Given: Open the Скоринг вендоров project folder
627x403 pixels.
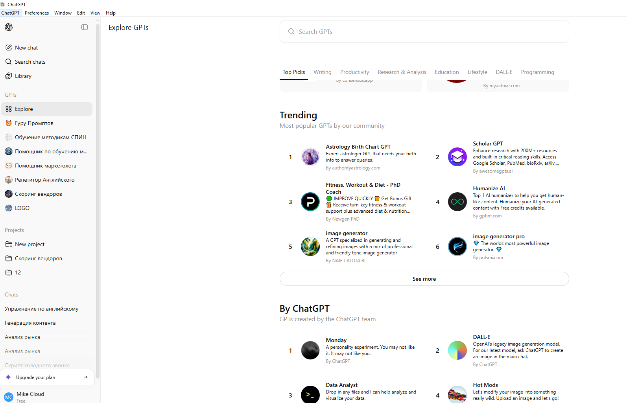Looking at the screenshot, I should pos(38,258).
